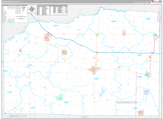Click the green Toll Roads swatch in legend
Viewport: 163px width, 119px height.
(11, 22)
